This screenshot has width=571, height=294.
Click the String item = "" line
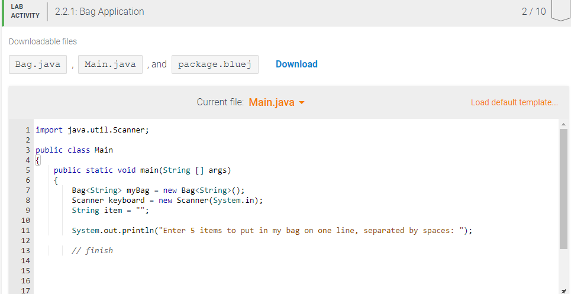click(x=110, y=211)
